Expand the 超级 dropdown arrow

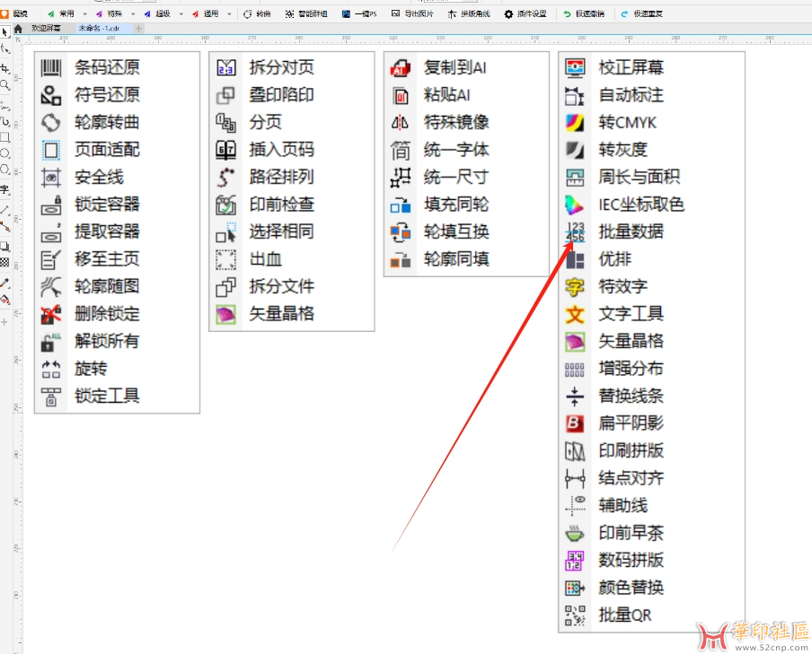pyautogui.click(x=181, y=14)
